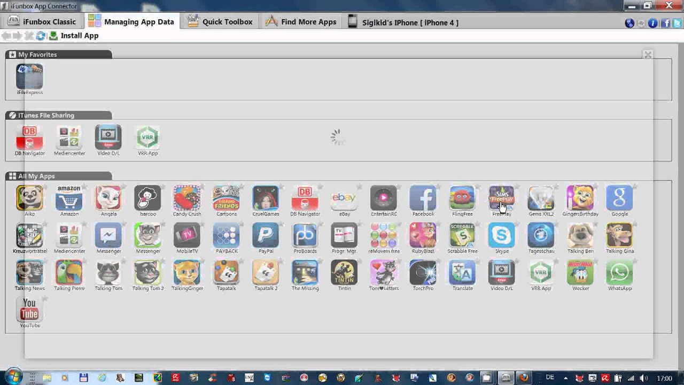Select the Progr. Mgr. app icon
The width and height of the screenshot is (684, 385).
pyautogui.click(x=344, y=235)
